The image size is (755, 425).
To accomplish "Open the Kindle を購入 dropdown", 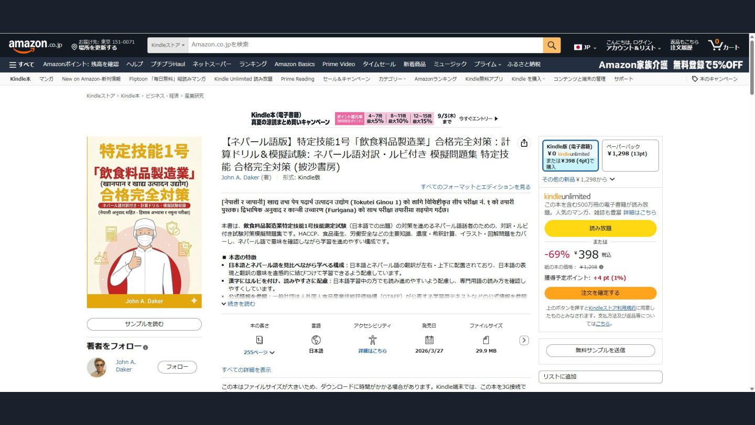I will click(528, 79).
